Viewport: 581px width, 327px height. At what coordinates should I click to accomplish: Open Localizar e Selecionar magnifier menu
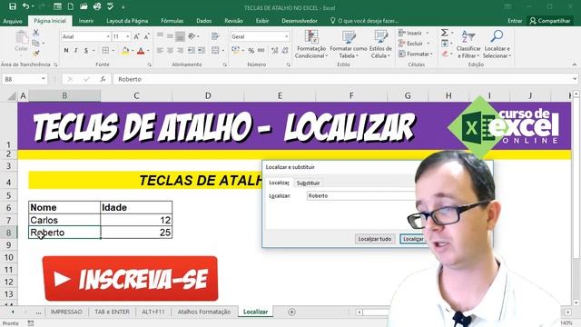click(x=497, y=45)
